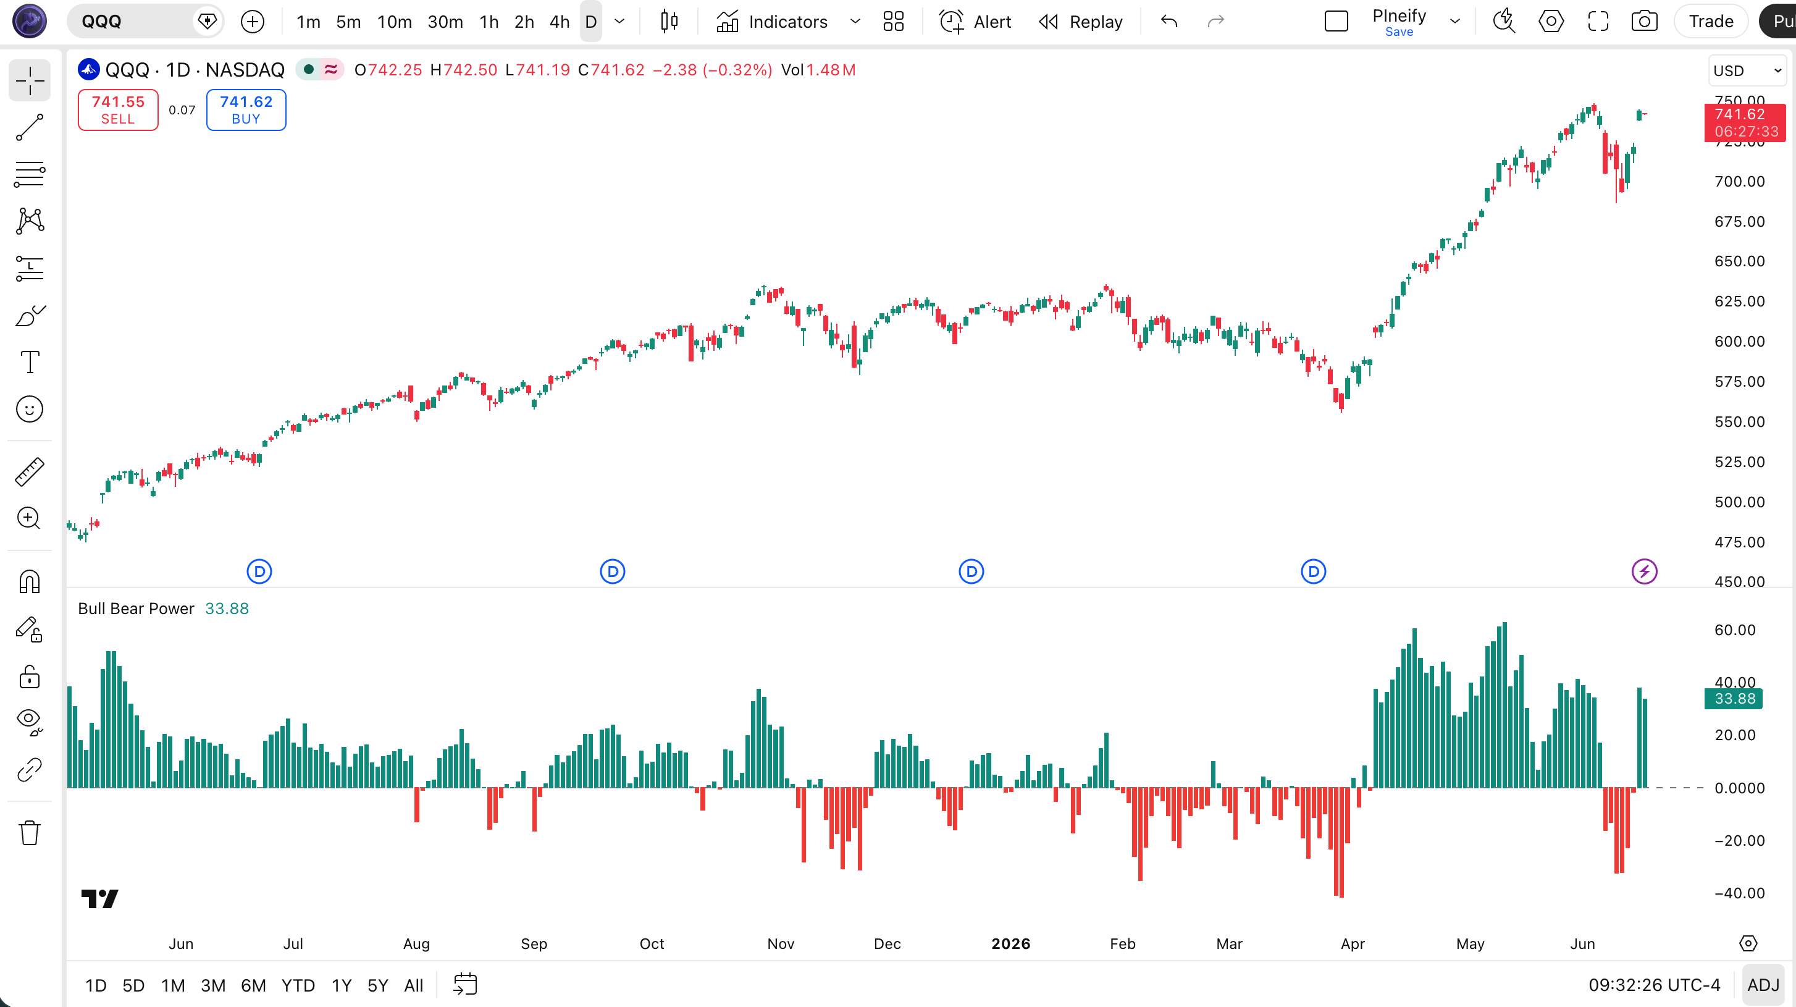Set date range to 1D
1796x1007 pixels.
[96, 985]
